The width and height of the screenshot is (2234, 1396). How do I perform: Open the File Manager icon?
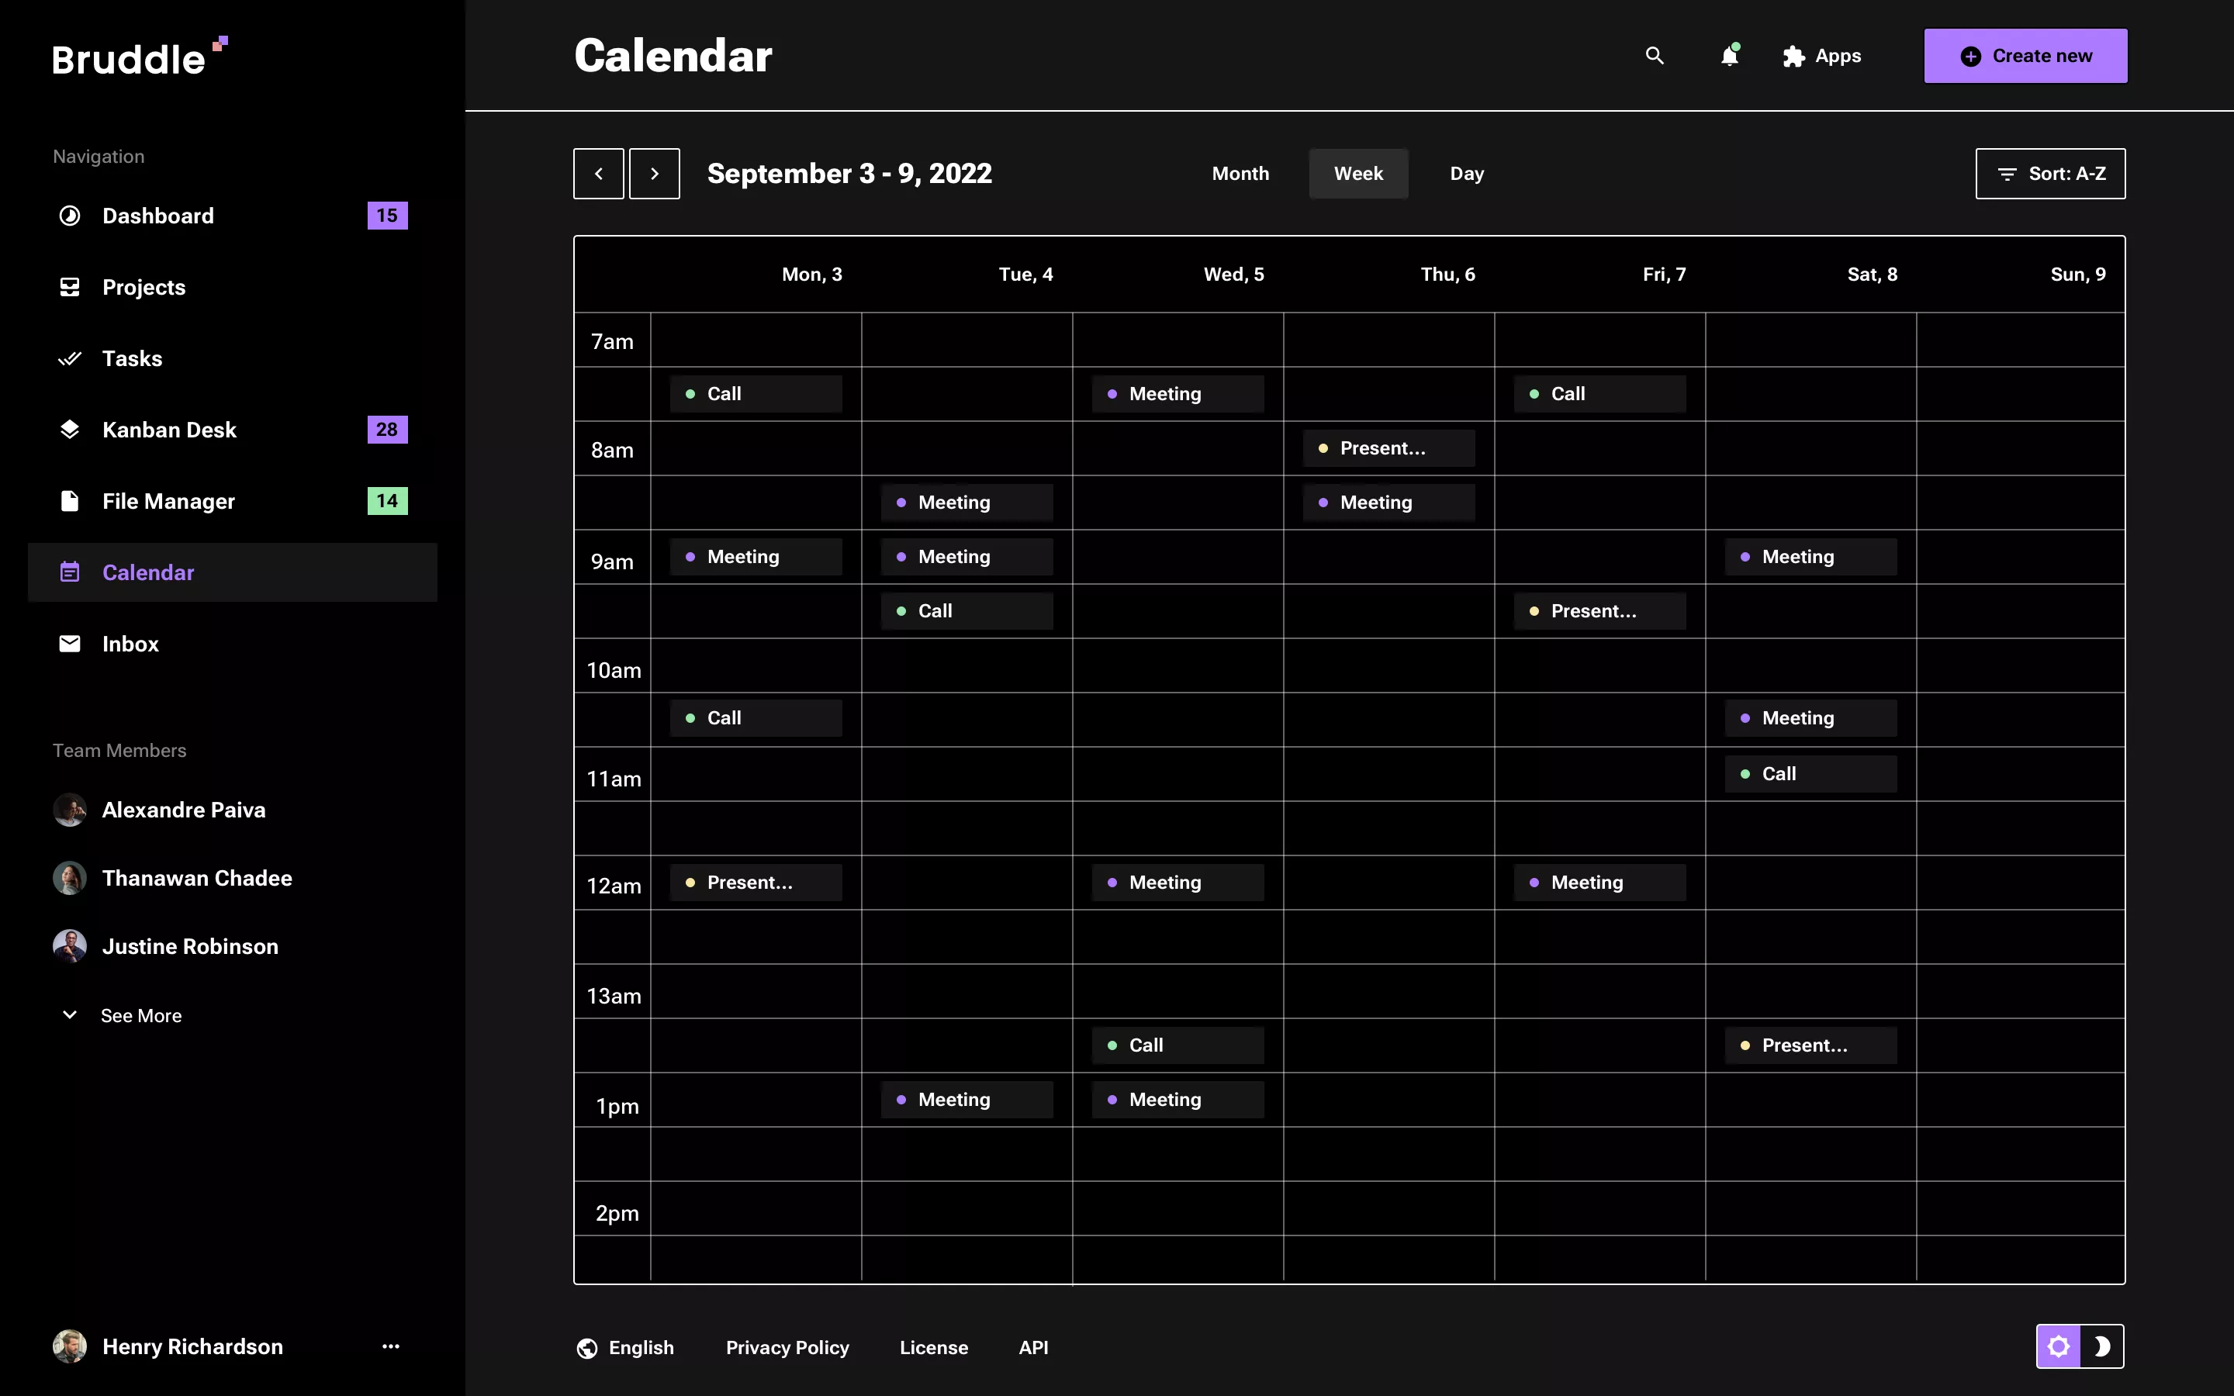pyautogui.click(x=70, y=500)
